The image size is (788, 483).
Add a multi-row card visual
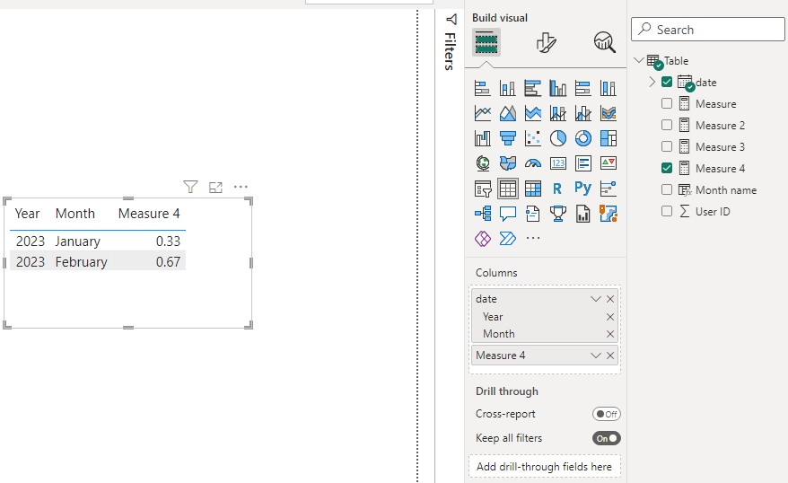(583, 163)
